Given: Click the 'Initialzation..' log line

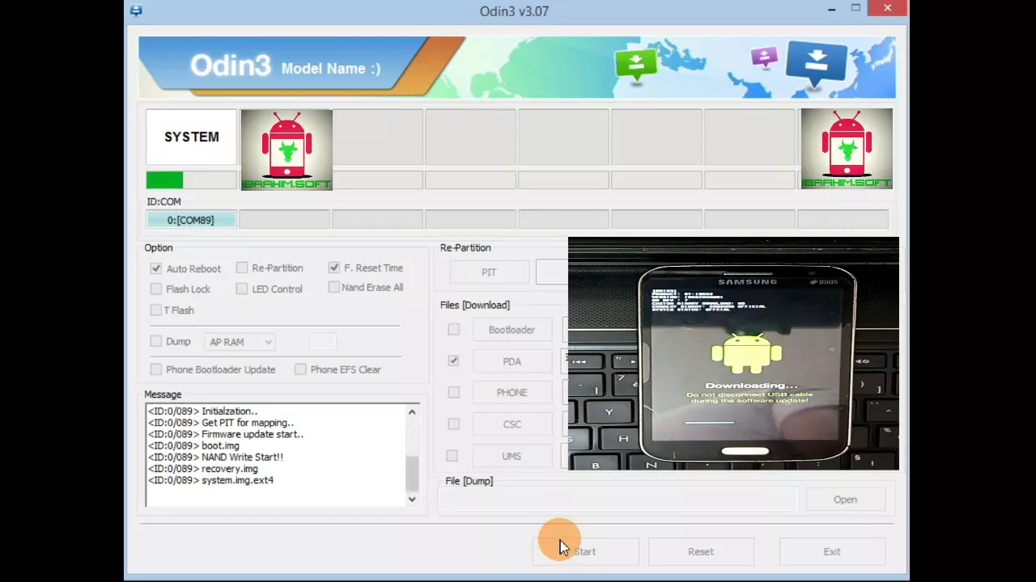Looking at the screenshot, I should tap(203, 411).
